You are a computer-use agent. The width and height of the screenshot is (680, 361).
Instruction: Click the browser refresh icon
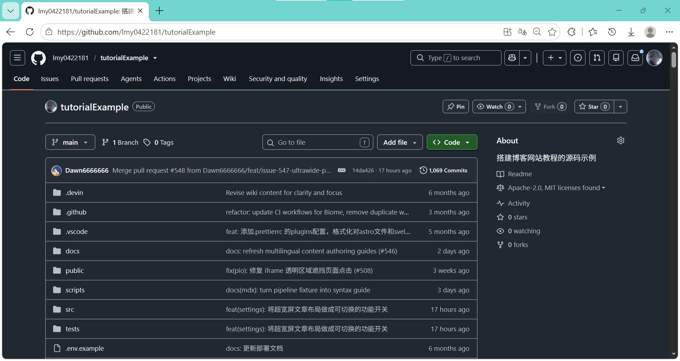click(x=30, y=32)
